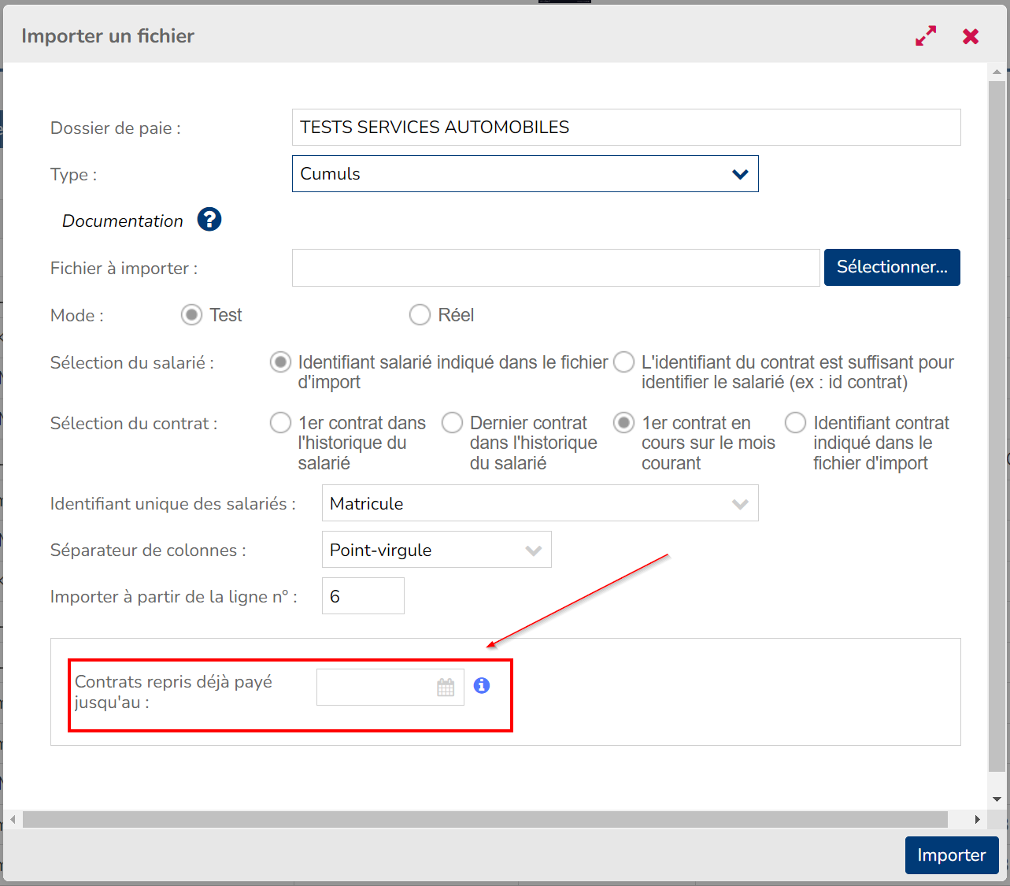The image size is (1010, 886).
Task: Click the Dossier de paie text field
Action: click(626, 128)
